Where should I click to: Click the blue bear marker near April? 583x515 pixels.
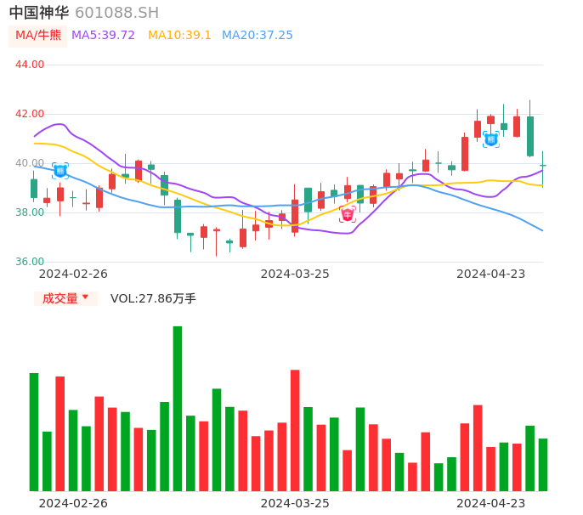pyautogui.click(x=491, y=139)
